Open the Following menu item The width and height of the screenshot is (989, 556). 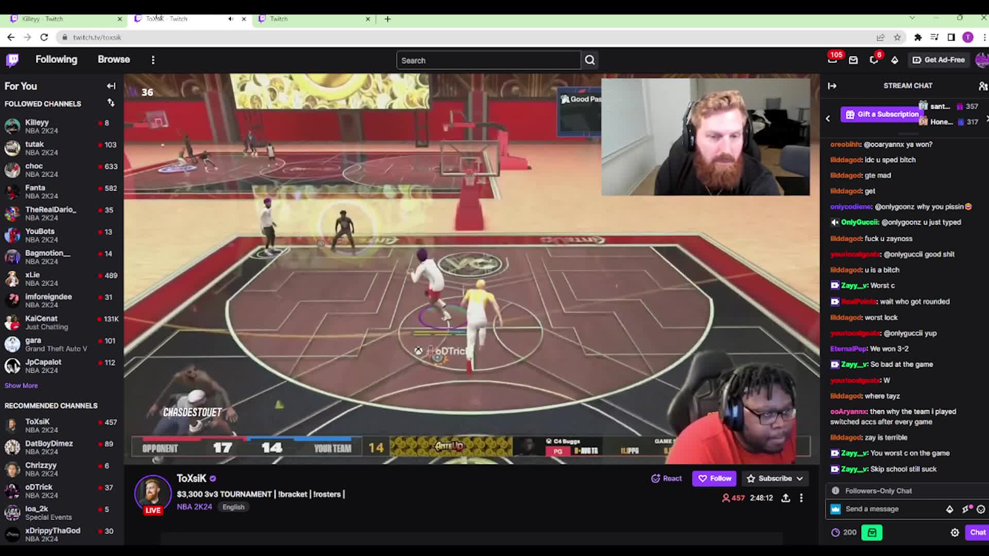pyautogui.click(x=56, y=59)
